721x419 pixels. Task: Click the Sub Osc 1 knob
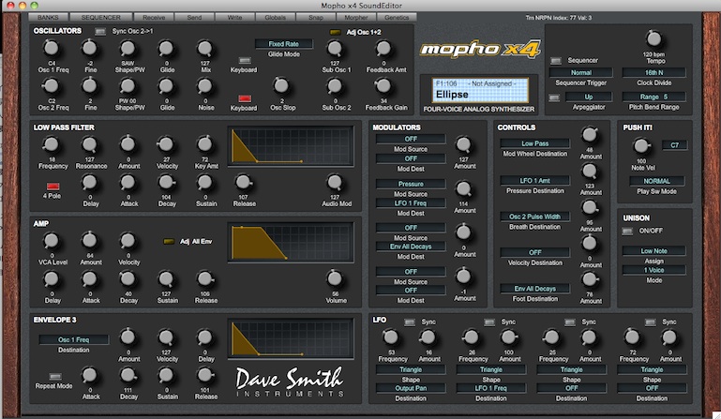[335, 48]
